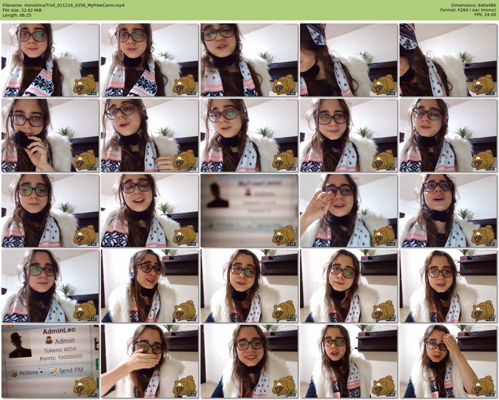
Task: Click the Format h264 / aac text
Action: point(468,10)
